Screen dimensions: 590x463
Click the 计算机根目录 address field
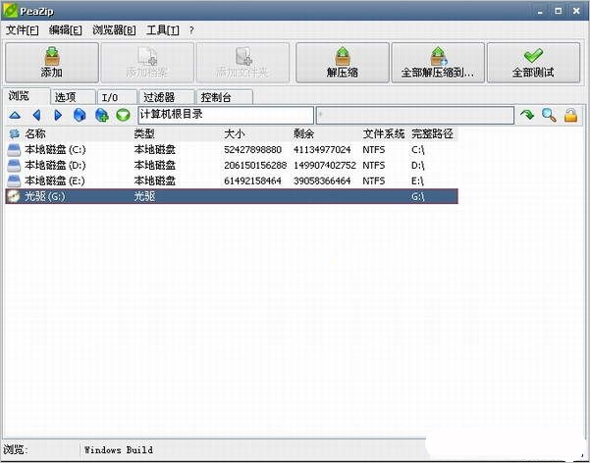(x=226, y=115)
